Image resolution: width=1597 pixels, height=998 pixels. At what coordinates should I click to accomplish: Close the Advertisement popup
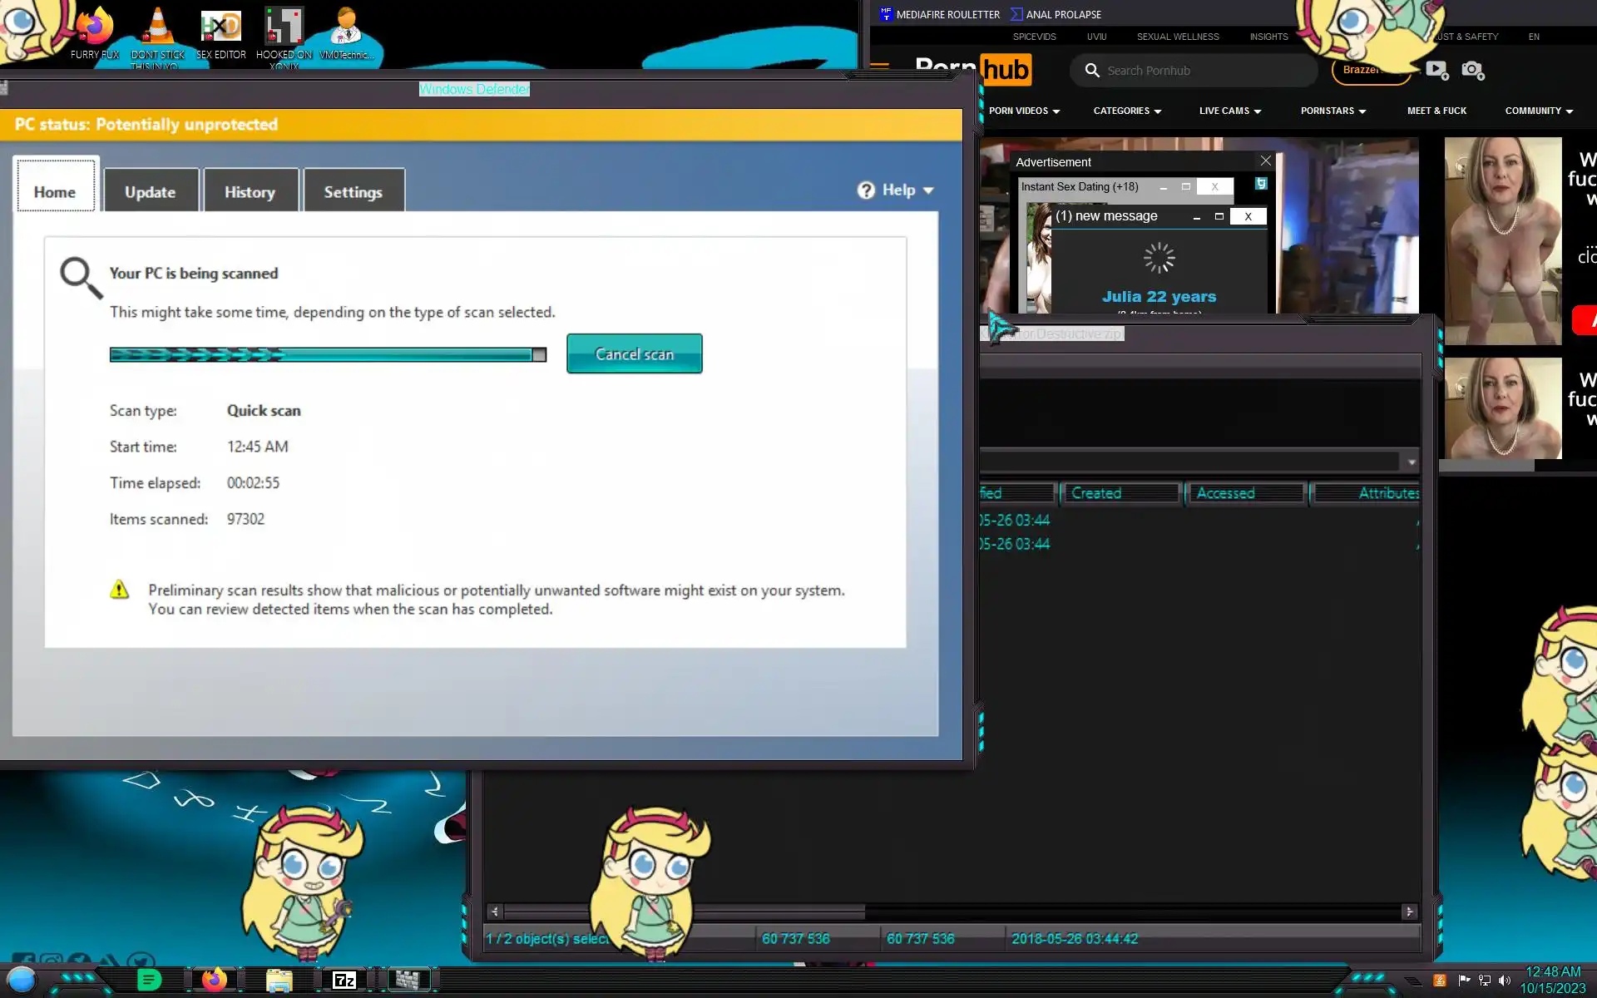coord(1265,161)
